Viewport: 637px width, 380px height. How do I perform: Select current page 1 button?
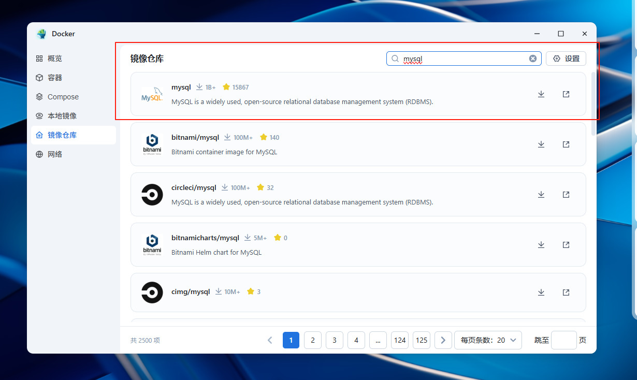[291, 340]
